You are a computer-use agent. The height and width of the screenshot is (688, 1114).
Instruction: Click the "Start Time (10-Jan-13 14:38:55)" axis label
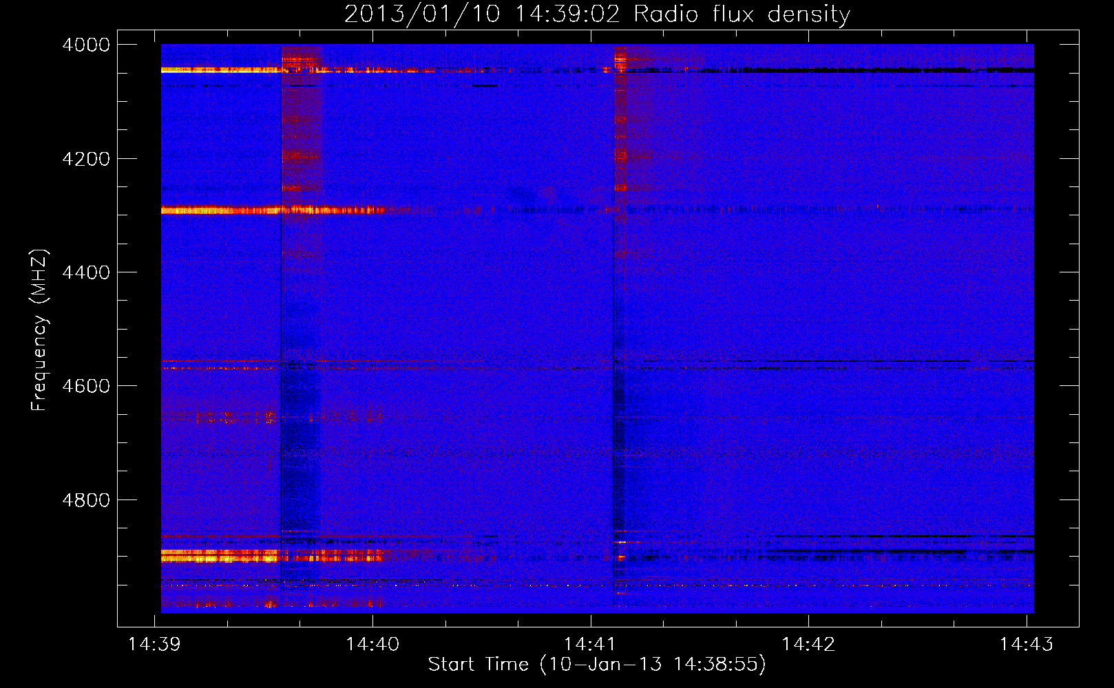point(597,665)
